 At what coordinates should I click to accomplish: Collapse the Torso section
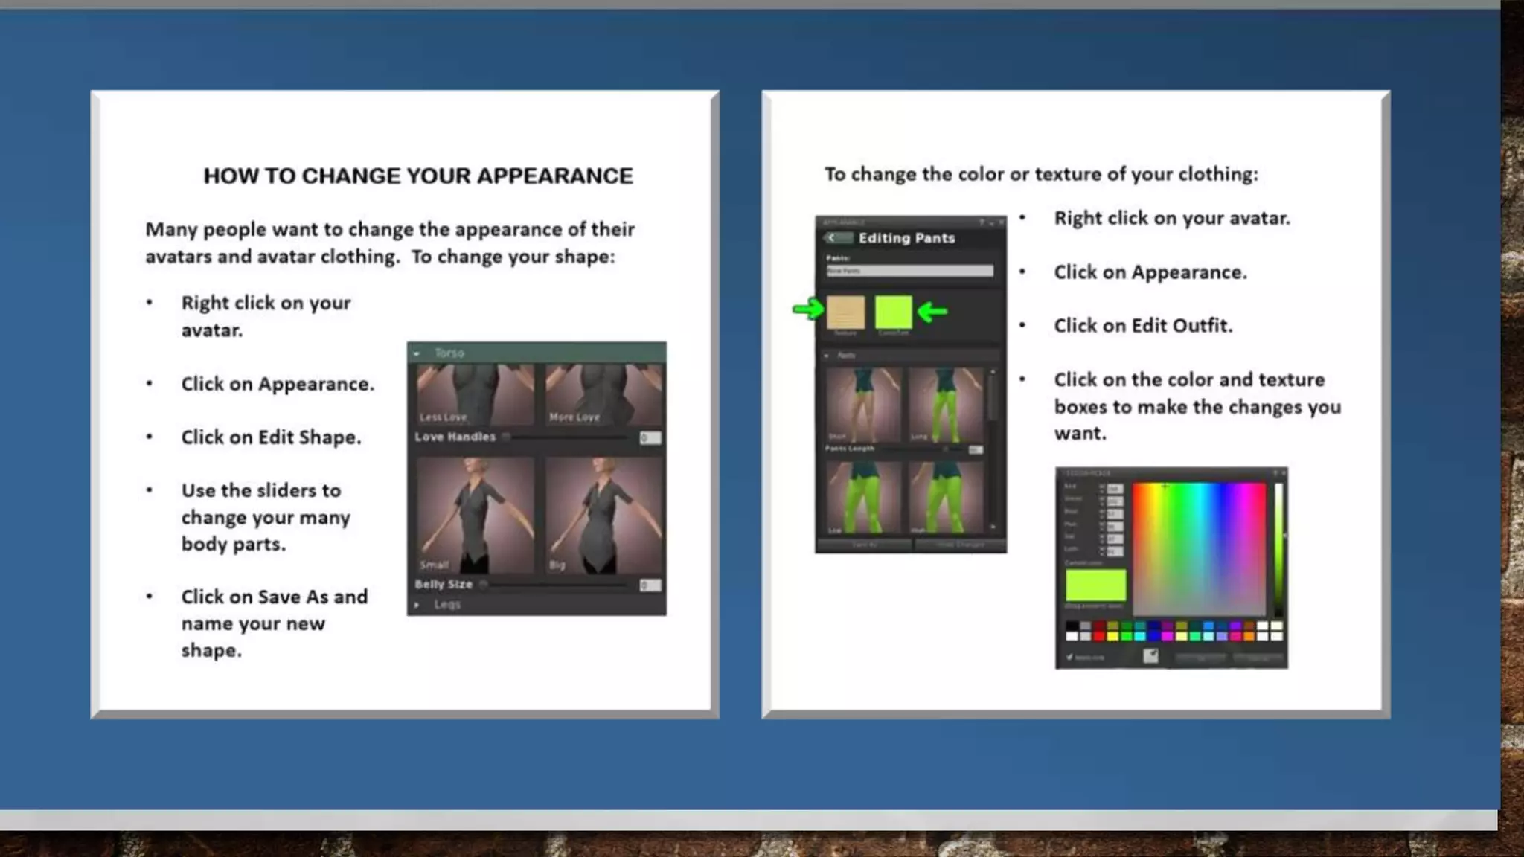point(417,353)
